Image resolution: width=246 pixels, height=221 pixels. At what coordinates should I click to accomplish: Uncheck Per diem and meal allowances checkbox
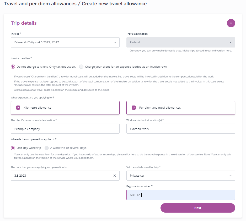(x=134, y=108)
